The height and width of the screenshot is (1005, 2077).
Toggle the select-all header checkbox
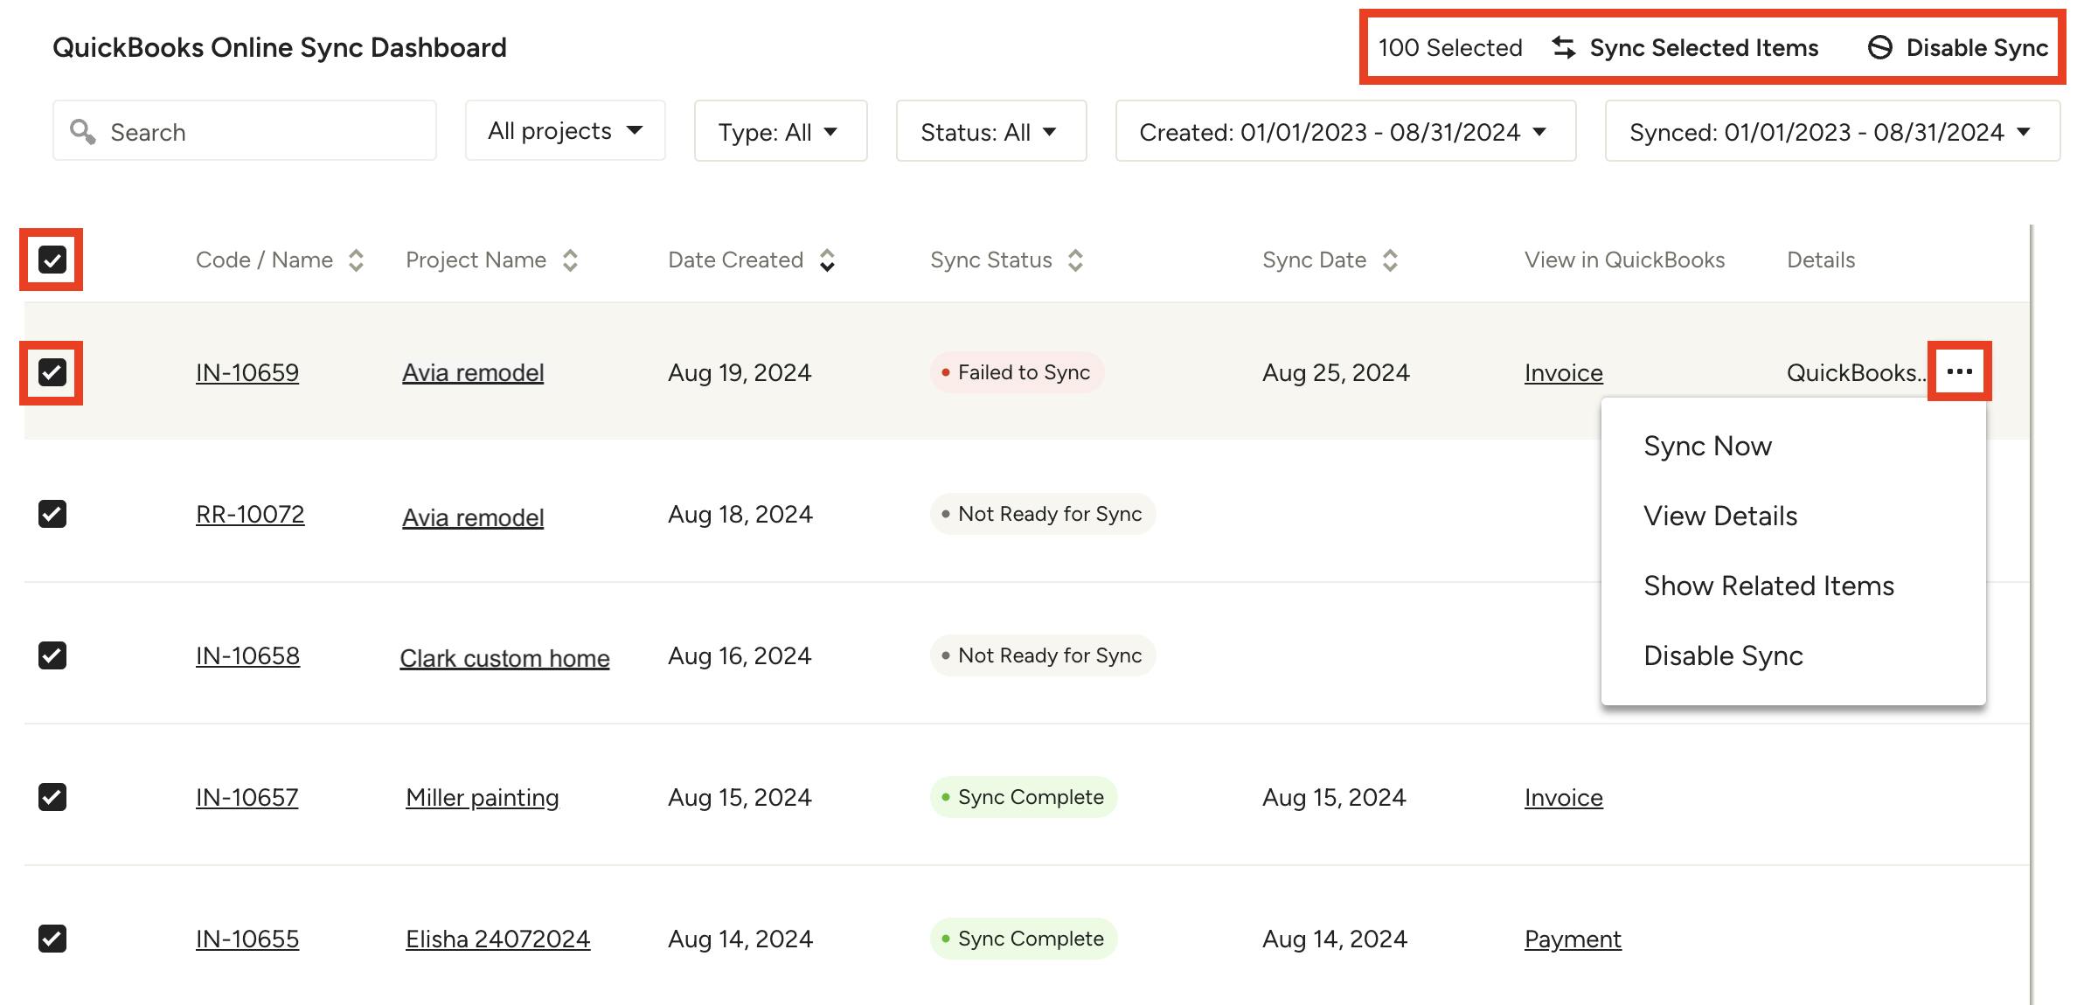coord(52,260)
